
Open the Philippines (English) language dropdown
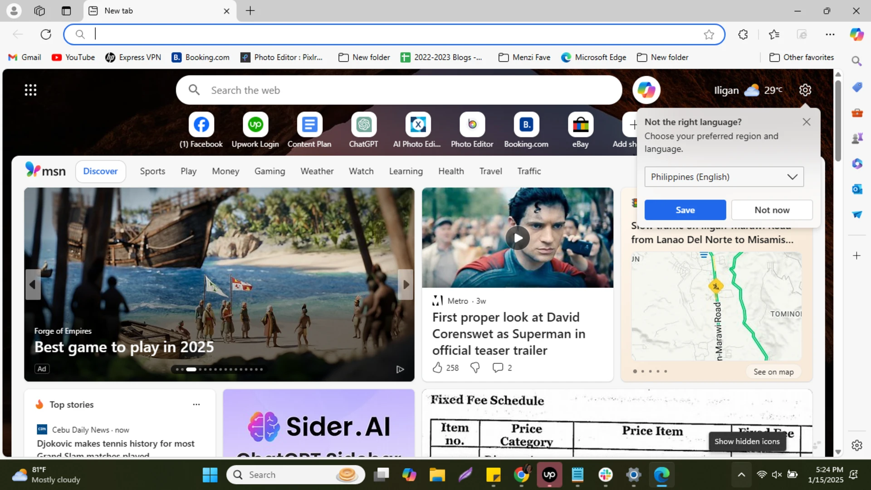tap(724, 177)
